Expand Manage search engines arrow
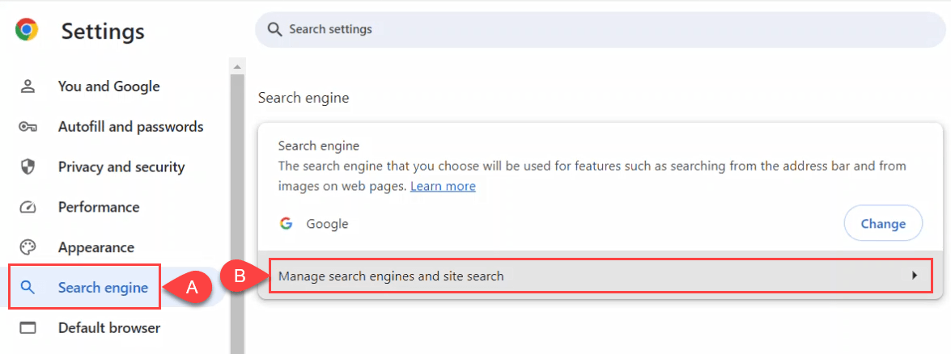Viewport: 951px width, 354px height. point(915,276)
